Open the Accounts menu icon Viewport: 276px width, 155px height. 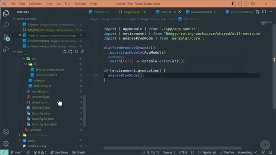6,132
